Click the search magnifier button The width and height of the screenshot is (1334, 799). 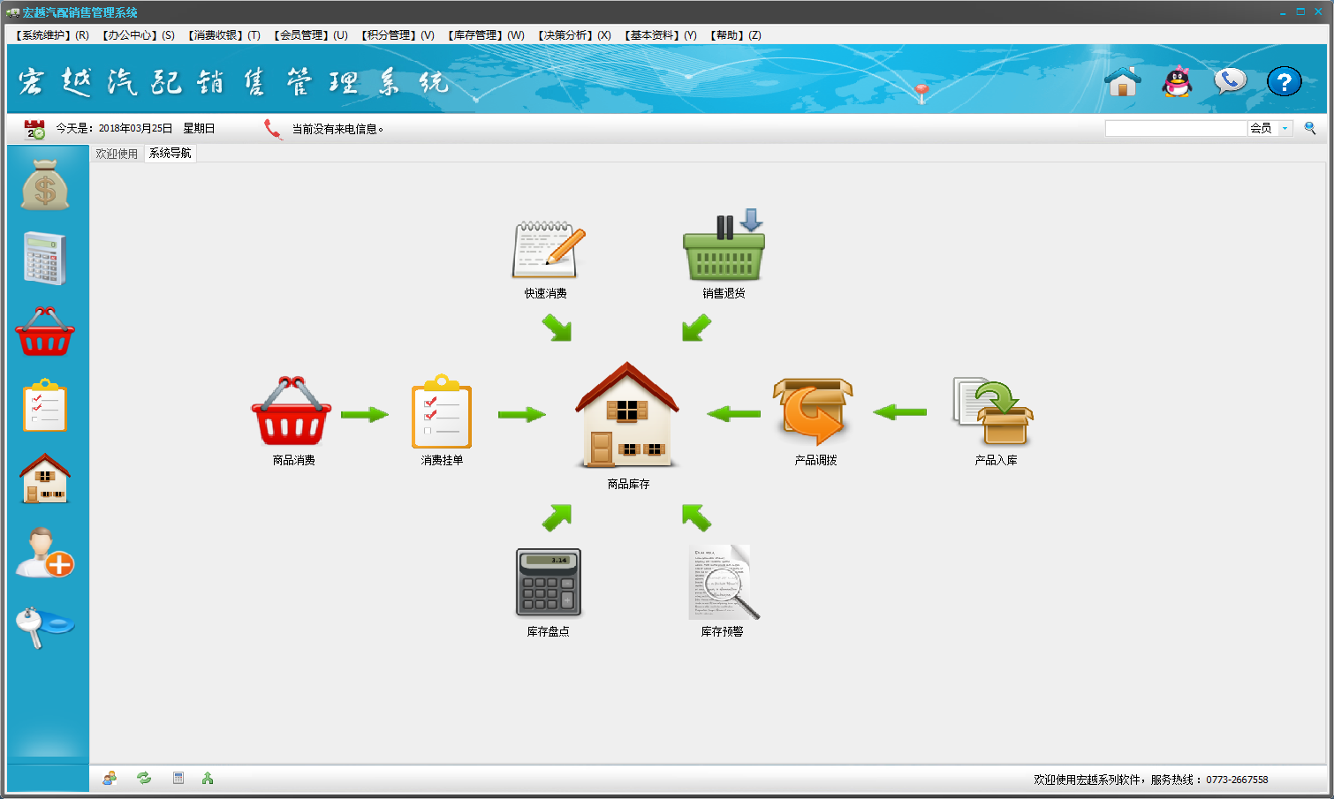[1310, 129]
